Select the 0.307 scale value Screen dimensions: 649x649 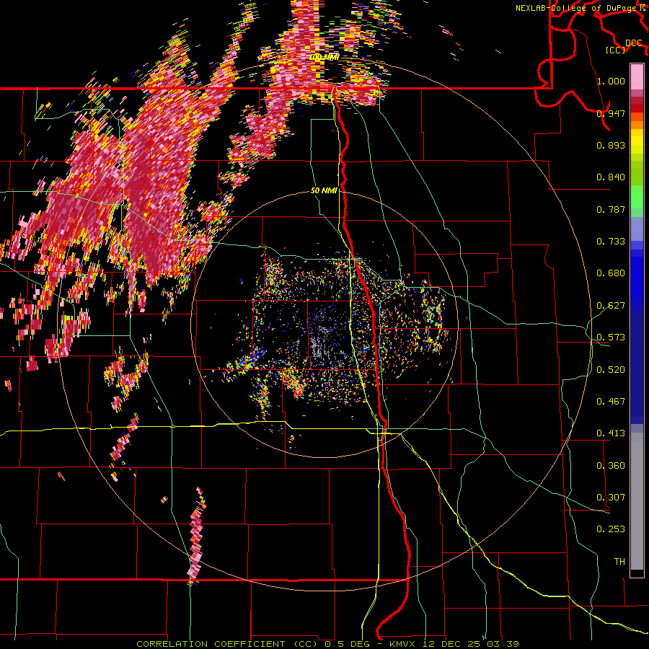[611, 498]
